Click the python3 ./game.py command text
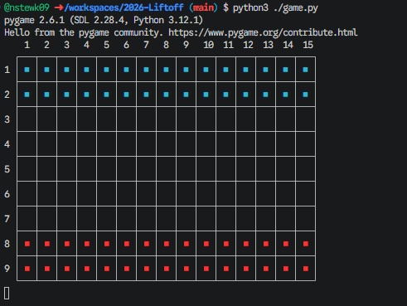 click(x=275, y=7)
